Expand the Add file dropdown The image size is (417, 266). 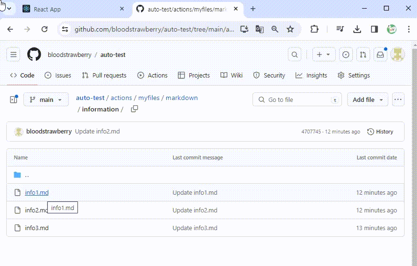(x=368, y=100)
